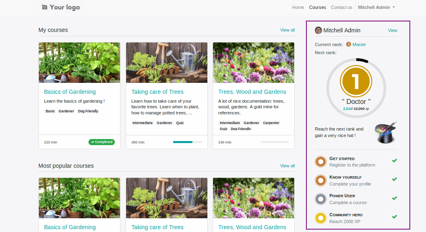Screen dimensions: 426x232
Task: Click Trees, Wood and Gardens thumbnail in My courses
Action: (x=253, y=63)
